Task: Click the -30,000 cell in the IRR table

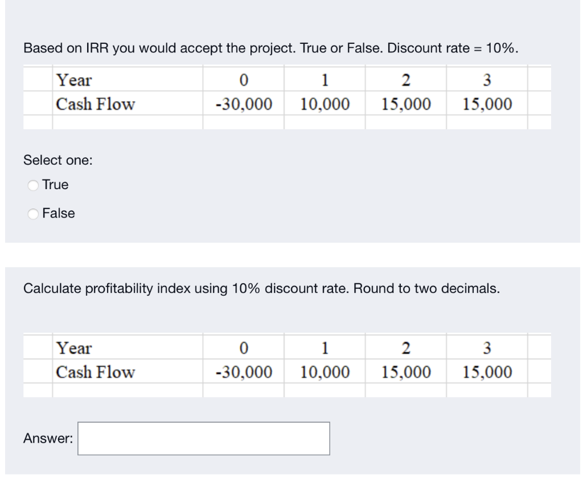Action: (243, 104)
